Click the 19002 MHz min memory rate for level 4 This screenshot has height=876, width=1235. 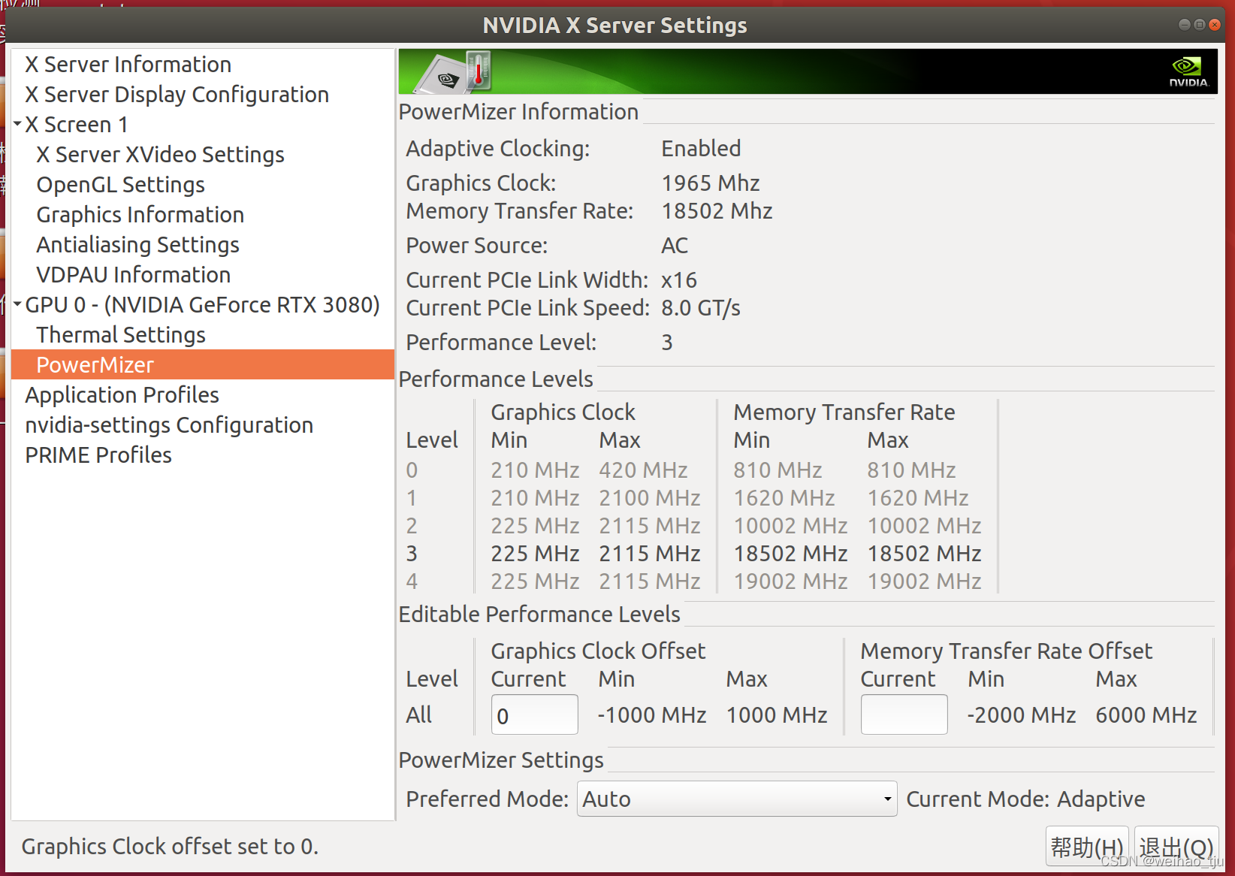click(790, 581)
